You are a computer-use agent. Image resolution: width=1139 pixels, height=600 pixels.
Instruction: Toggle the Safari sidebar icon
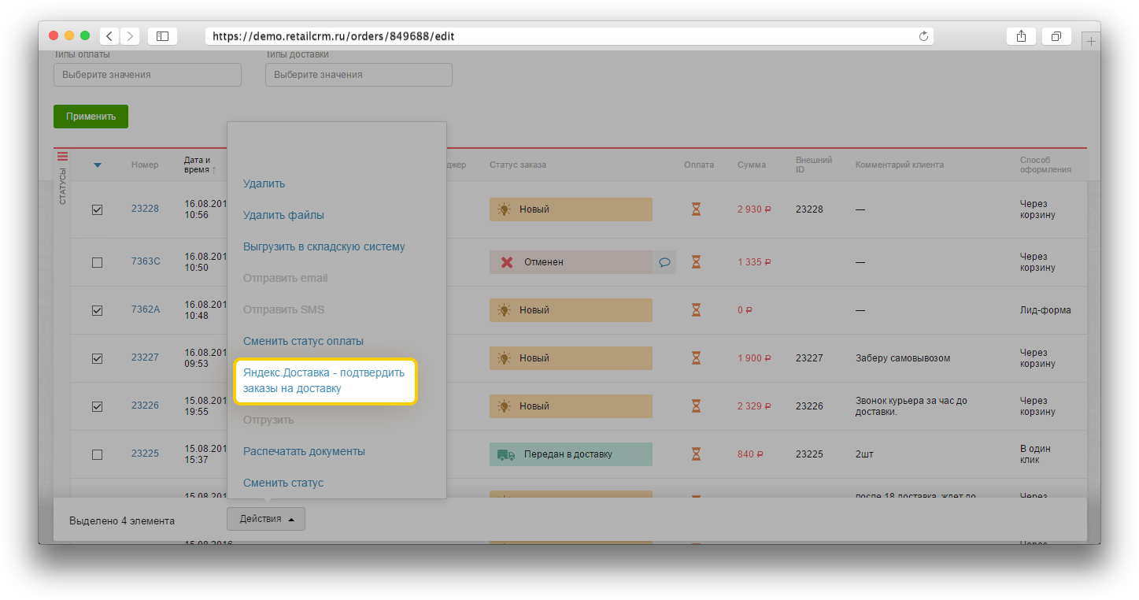coord(162,36)
